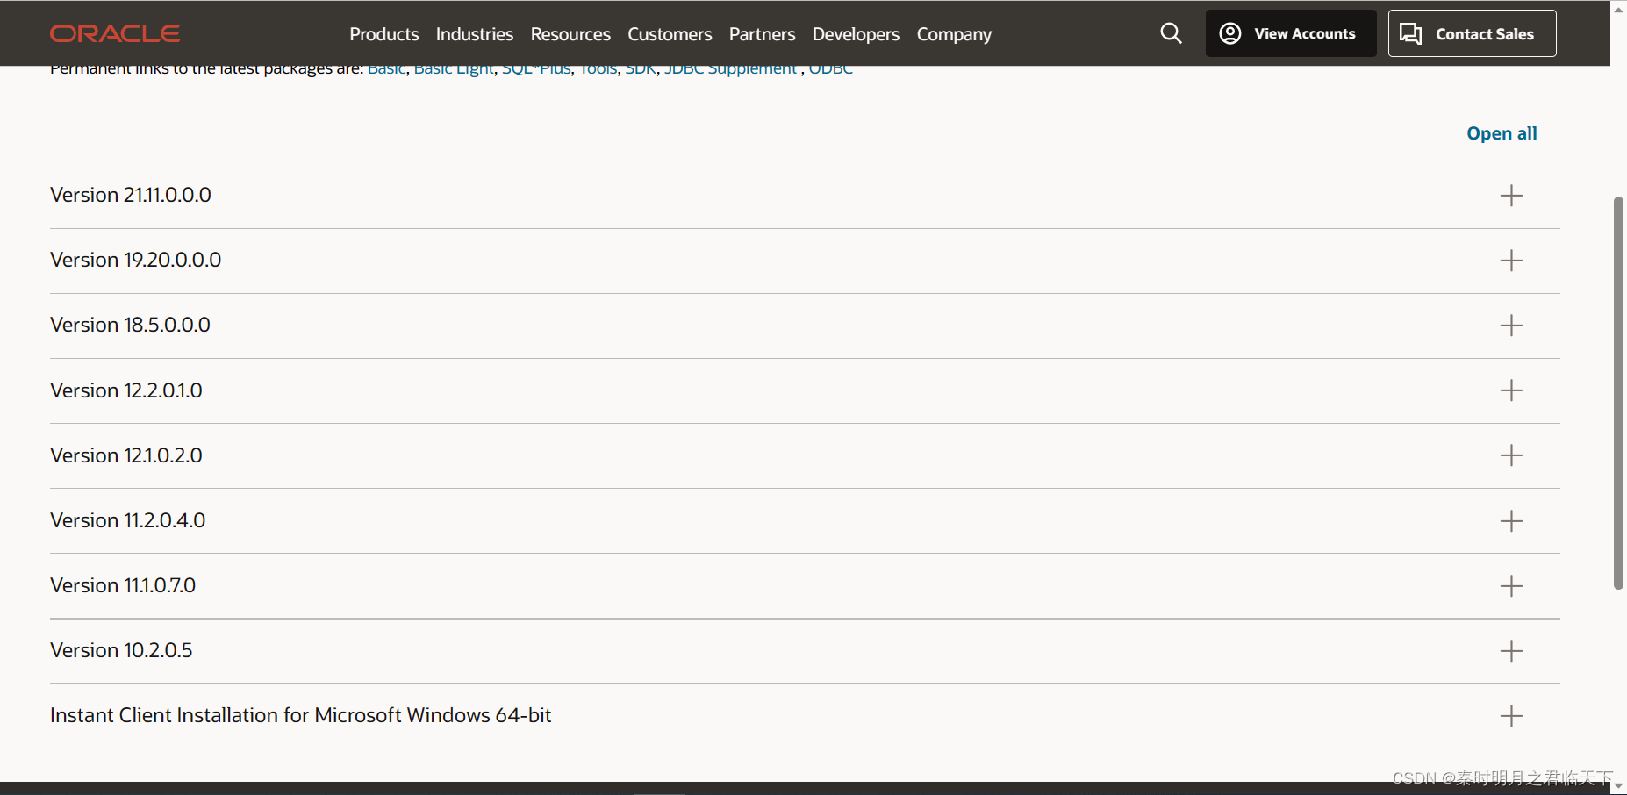Screen dimensions: 1627x795
Task: Click the Contact Sales button
Action: pyautogui.click(x=1472, y=33)
